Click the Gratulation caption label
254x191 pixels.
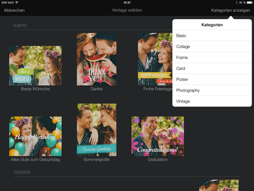pyautogui.click(x=158, y=160)
